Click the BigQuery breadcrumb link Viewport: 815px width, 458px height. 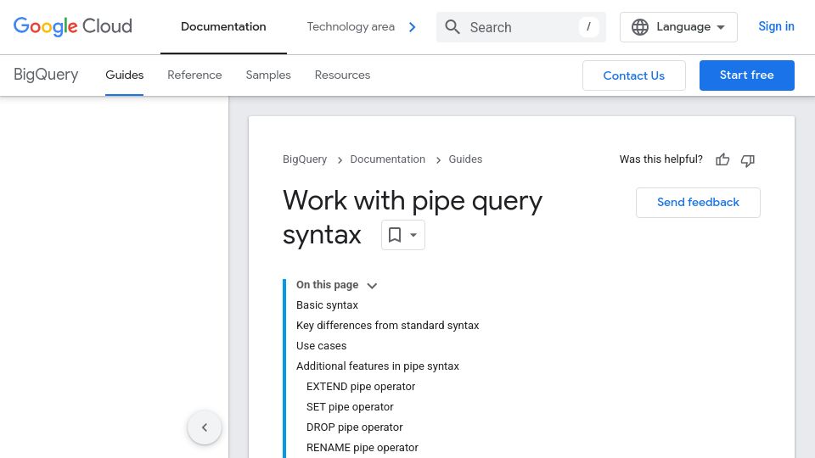coord(305,159)
